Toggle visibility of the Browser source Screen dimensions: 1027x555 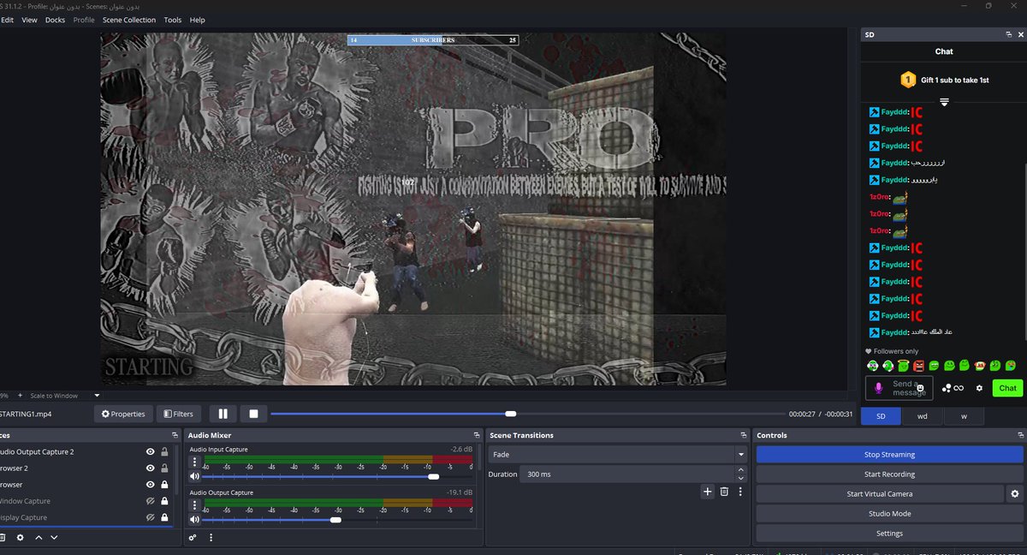pyautogui.click(x=150, y=485)
